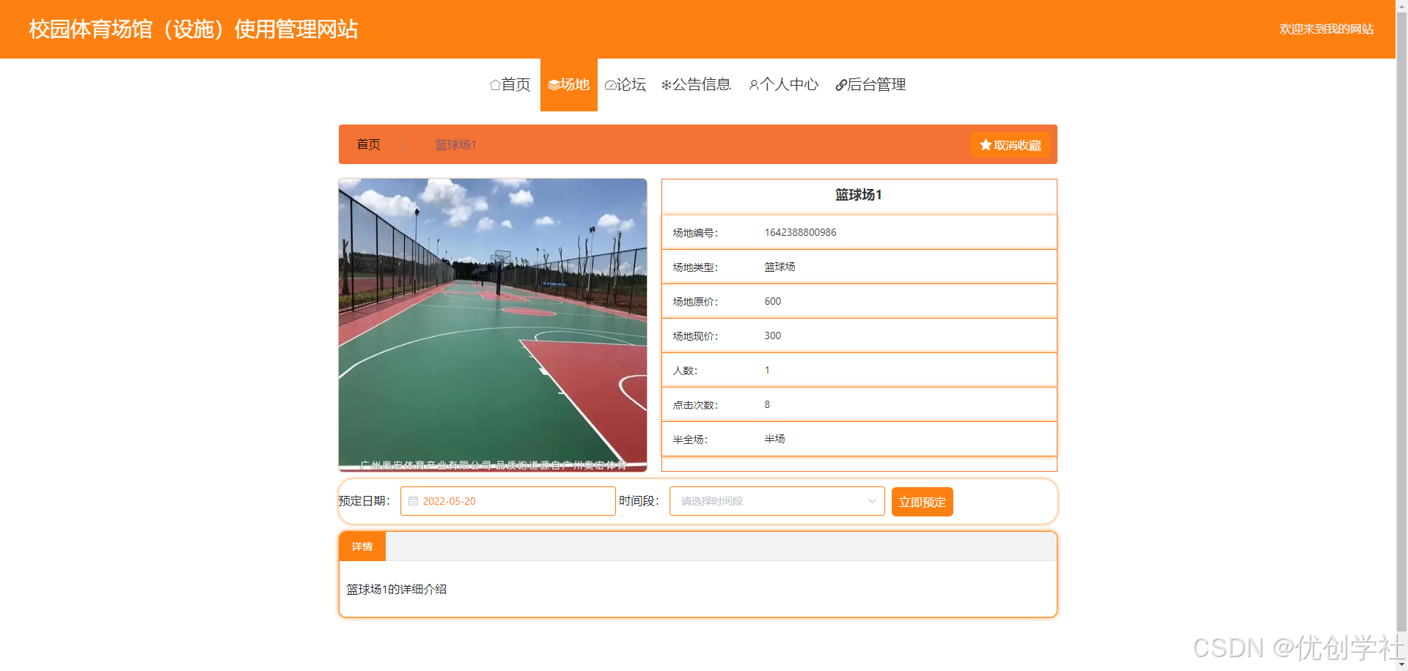Click 取消收藏 to unfavorite the venue

(1010, 145)
